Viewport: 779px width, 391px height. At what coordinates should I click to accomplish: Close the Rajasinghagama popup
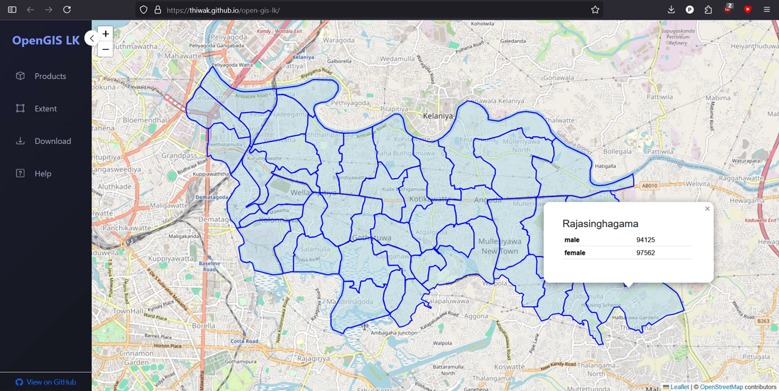click(x=707, y=208)
